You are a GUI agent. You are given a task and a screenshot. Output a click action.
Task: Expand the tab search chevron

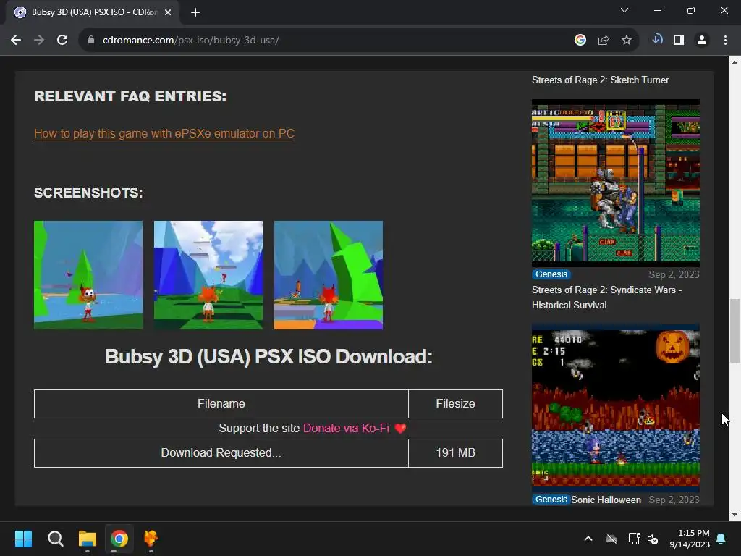(624, 10)
